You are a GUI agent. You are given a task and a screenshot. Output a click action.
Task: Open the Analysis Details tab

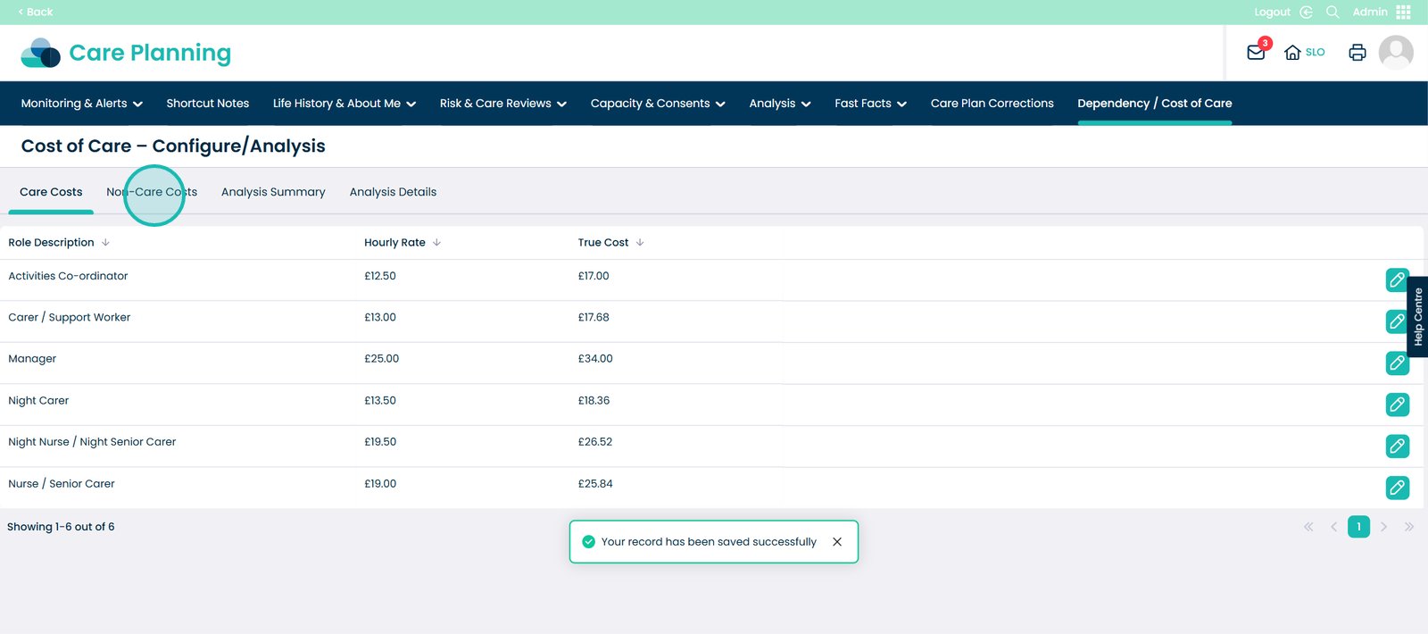coord(393,192)
